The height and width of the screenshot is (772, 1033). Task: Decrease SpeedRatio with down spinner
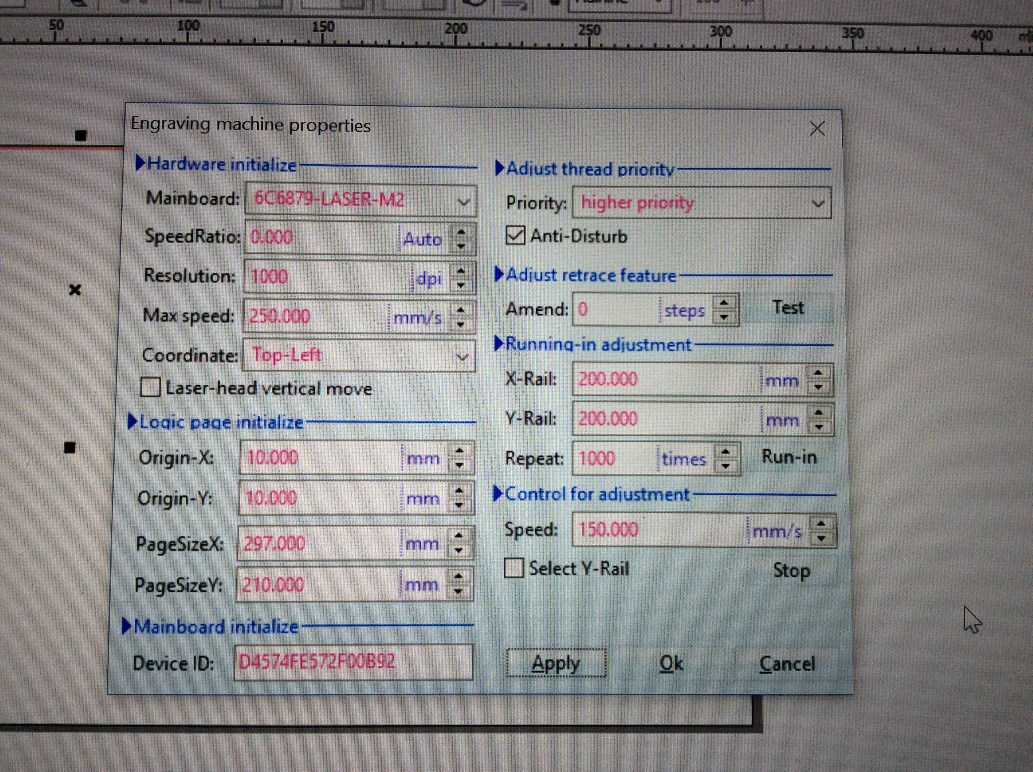461,246
